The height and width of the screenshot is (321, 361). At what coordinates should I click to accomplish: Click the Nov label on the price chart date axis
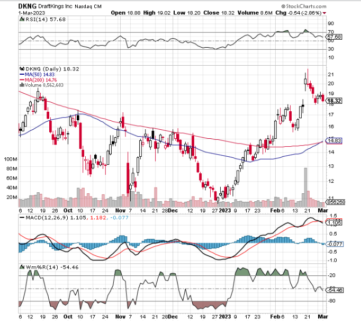click(120, 210)
